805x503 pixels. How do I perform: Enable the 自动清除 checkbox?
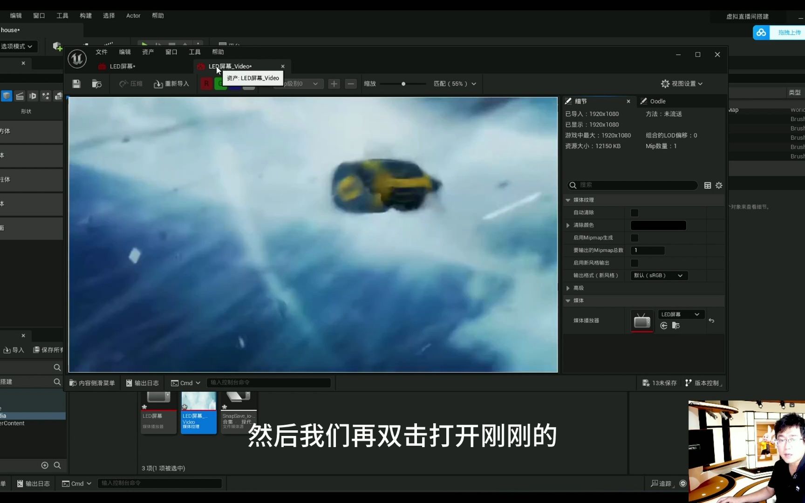click(634, 213)
